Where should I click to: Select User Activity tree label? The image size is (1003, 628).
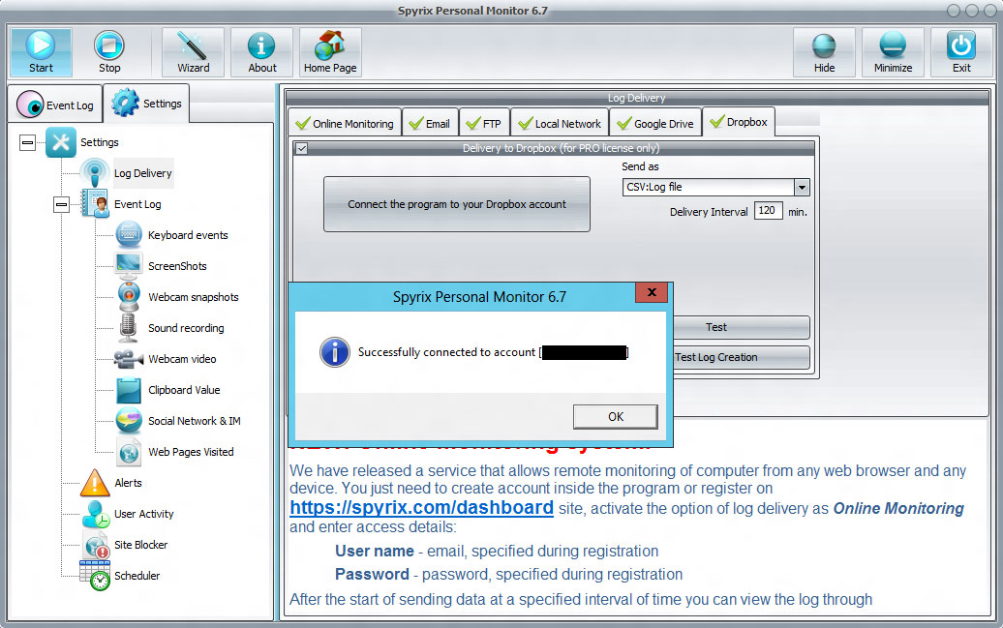(x=143, y=514)
